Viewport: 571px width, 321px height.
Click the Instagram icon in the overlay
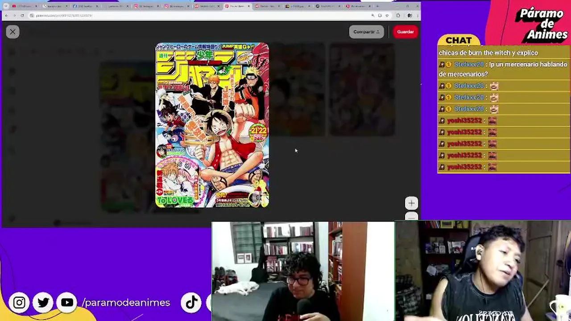[19, 303]
